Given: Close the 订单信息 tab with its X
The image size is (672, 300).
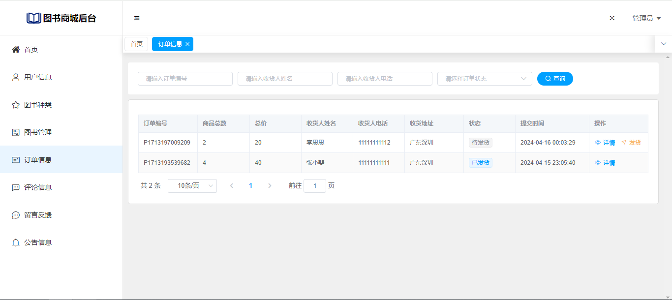Looking at the screenshot, I should point(187,44).
